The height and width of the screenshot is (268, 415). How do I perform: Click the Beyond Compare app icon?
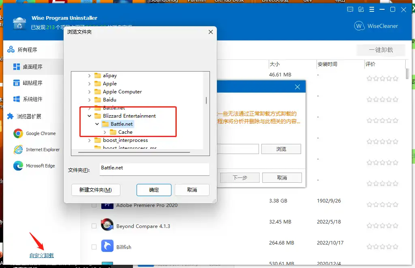tap(107, 225)
